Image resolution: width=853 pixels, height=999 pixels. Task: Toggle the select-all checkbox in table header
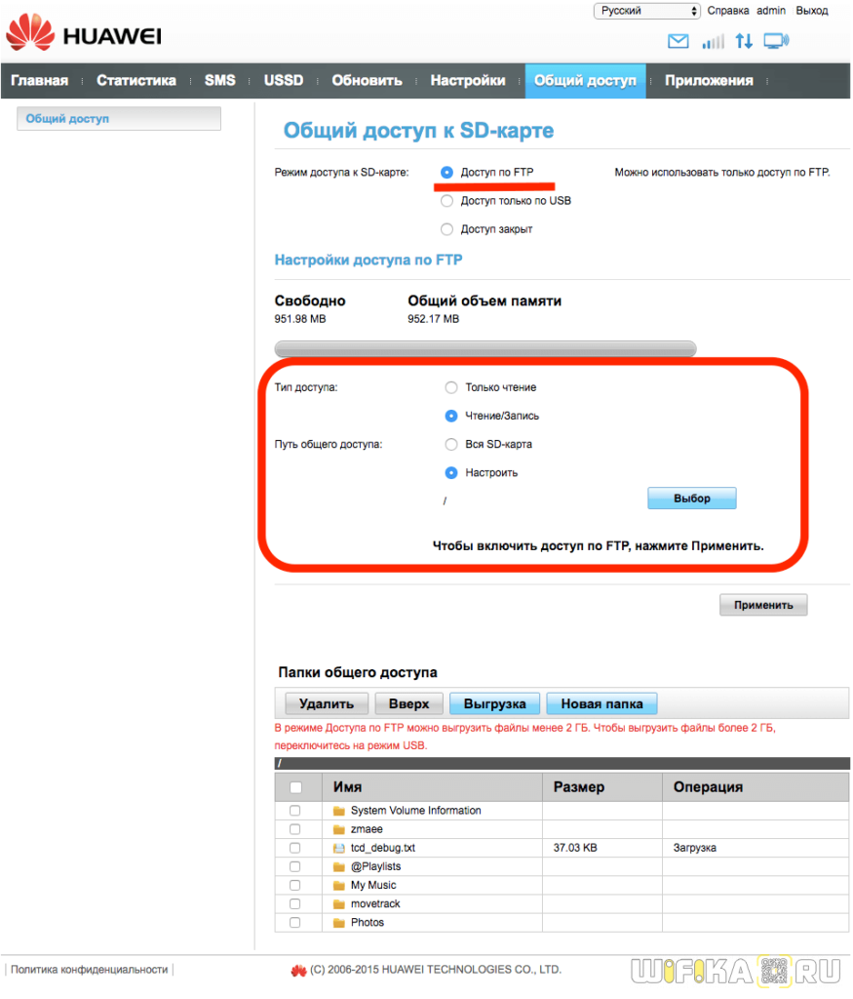(x=295, y=787)
